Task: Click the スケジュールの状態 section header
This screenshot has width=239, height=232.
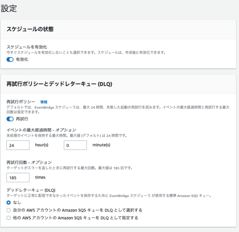Action: (x=30, y=29)
